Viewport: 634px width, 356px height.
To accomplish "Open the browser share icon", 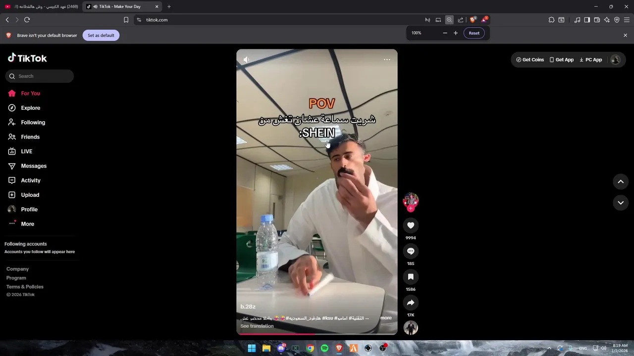I will pyautogui.click(x=461, y=20).
